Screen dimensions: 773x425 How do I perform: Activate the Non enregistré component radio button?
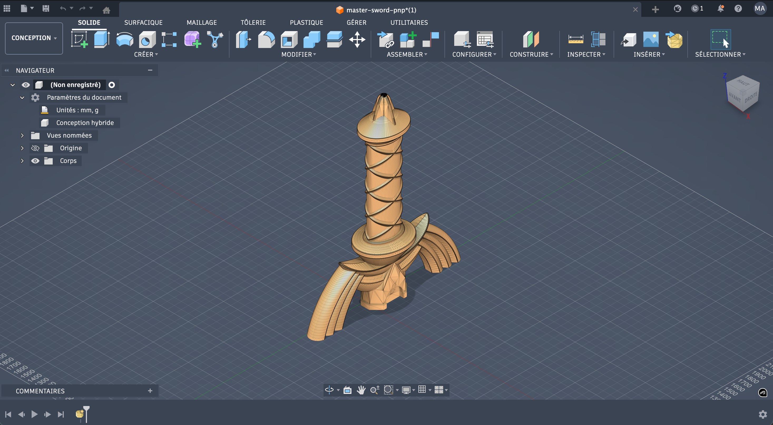112,85
